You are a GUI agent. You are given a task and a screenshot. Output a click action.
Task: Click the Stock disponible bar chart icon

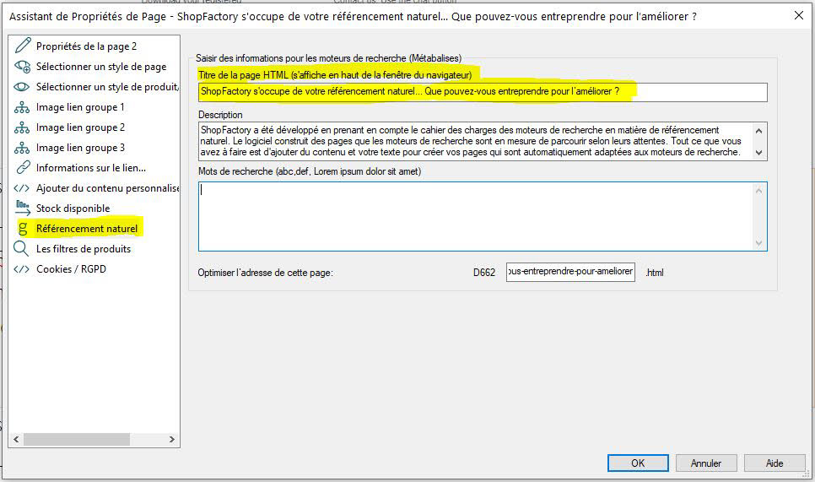pyautogui.click(x=23, y=209)
